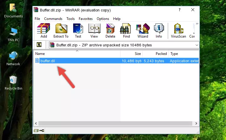Image resolution: width=226 pixels, height=140 pixels.
Task: Click the Application extension type cell
Action: (x=184, y=61)
